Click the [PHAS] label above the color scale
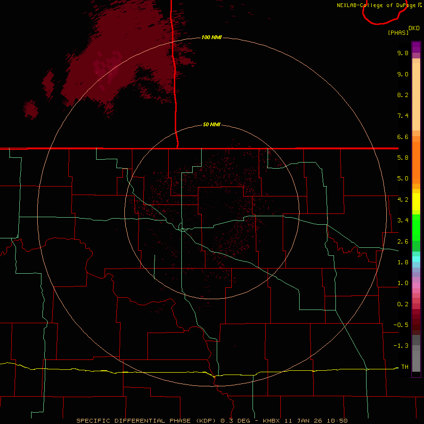Screen dimensions: 424x424 pyautogui.click(x=398, y=33)
